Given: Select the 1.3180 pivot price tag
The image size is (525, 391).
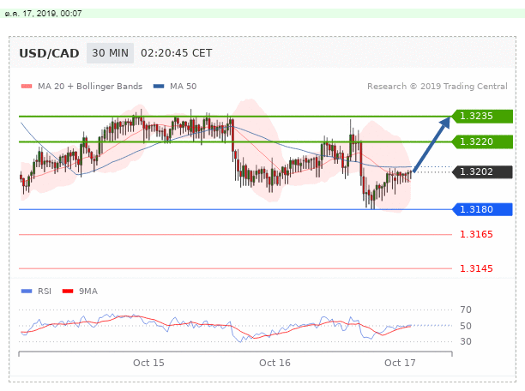Looking at the screenshot, I should [x=482, y=209].
